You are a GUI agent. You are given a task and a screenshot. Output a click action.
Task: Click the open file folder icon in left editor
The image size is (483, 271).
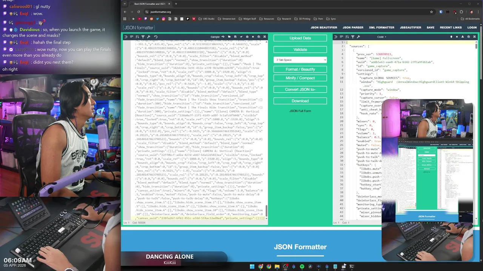coord(229,37)
